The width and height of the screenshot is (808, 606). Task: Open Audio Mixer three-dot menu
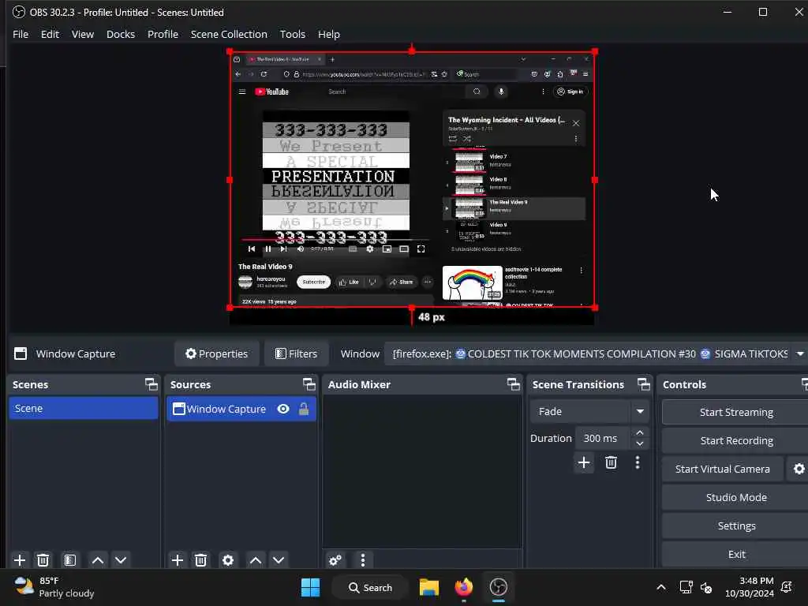[x=363, y=560]
